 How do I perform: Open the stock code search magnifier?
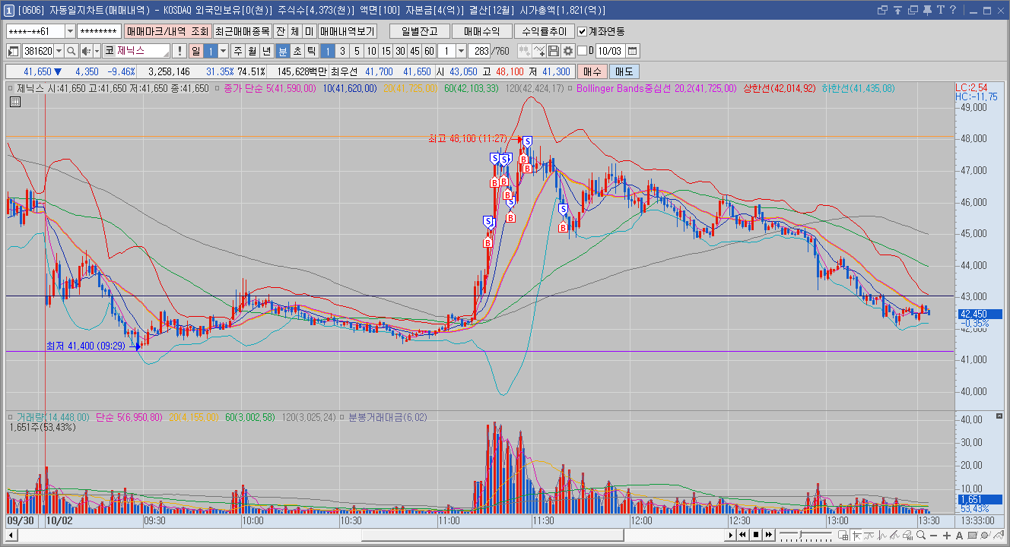tap(71, 51)
